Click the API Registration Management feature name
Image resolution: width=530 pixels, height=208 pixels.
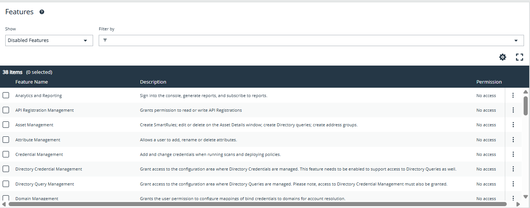click(x=45, y=110)
